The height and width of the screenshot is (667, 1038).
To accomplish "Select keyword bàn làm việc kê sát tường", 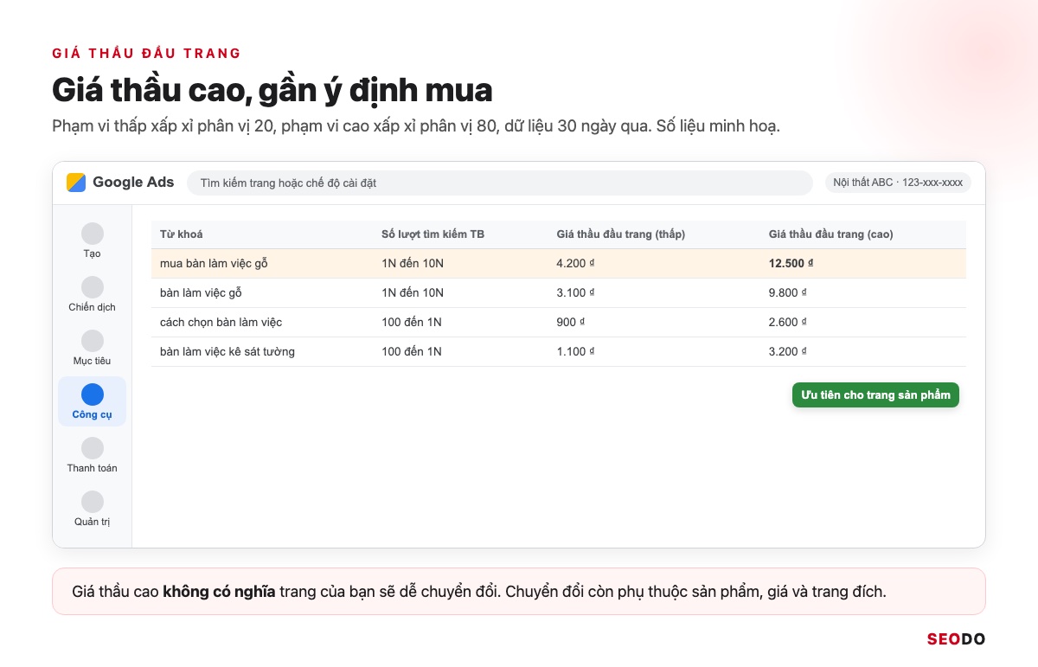I will (x=227, y=351).
